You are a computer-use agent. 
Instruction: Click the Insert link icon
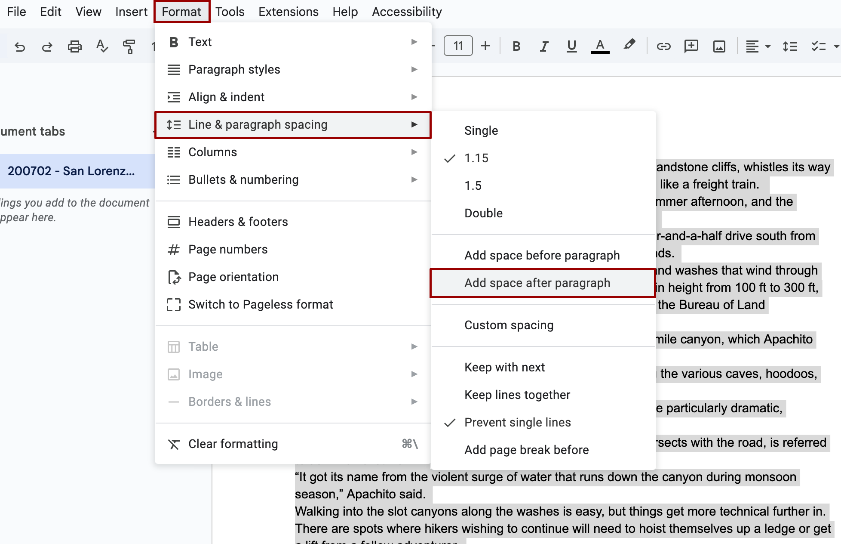coord(663,46)
